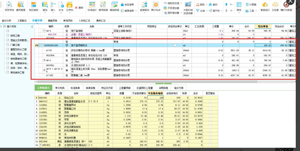Open 超高降效 tool
Viewport: 300px width, 151px height.
click(145, 7)
